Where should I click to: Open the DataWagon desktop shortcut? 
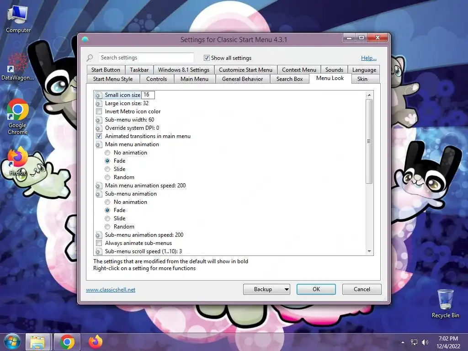(17, 67)
